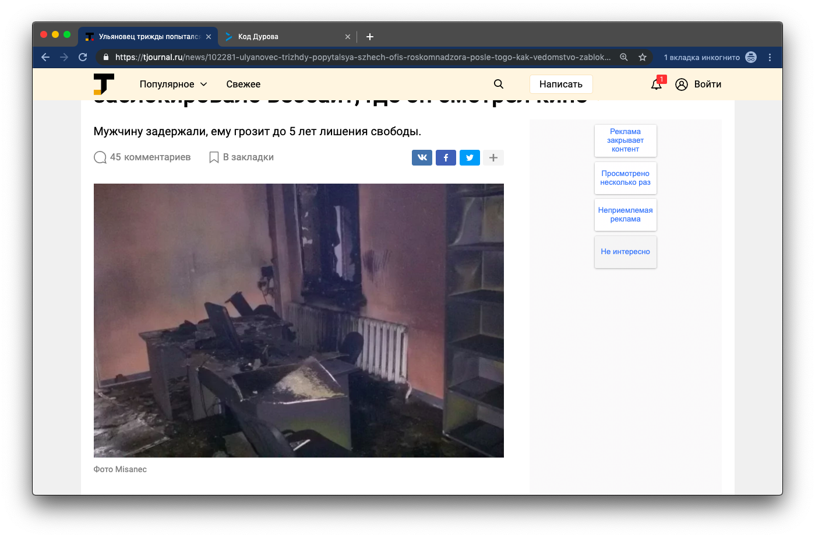Expand the Популярное dropdown
815x538 pixels.
pos(174,84)
